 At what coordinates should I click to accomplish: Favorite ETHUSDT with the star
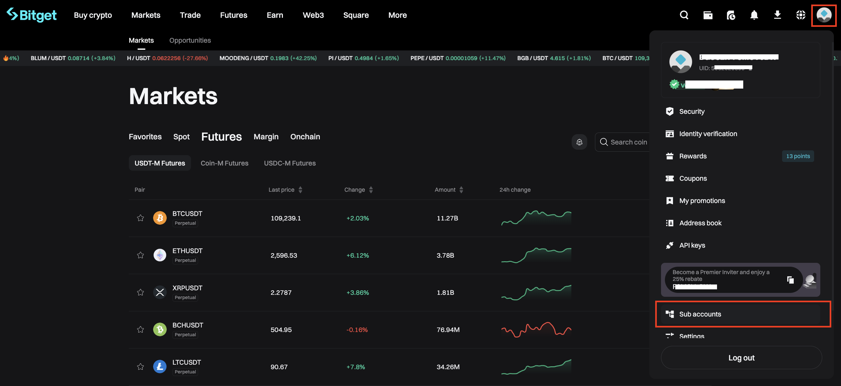tap(140, 255)
